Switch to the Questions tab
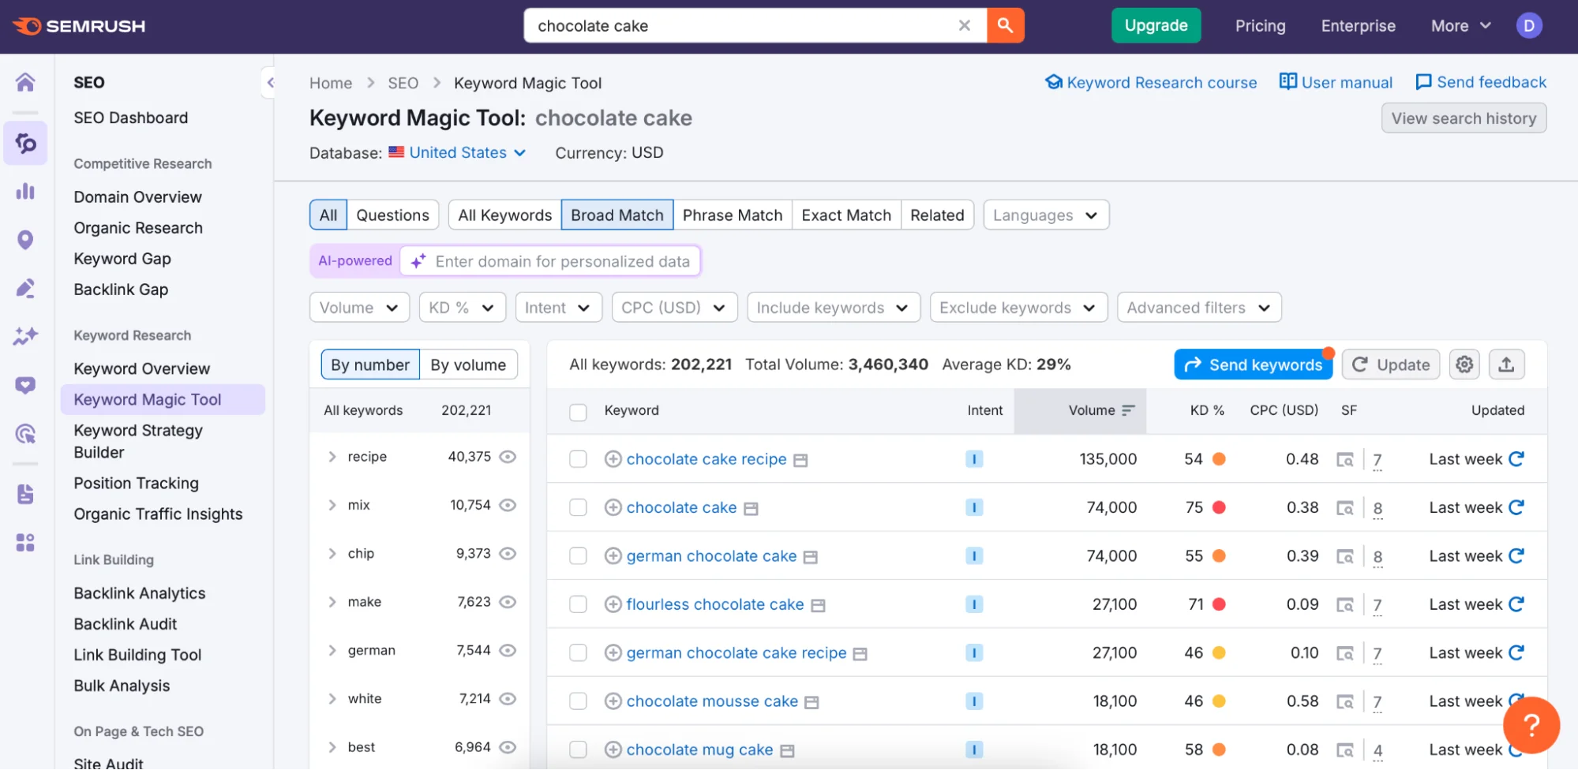Image resolution: width=1578 pixels, height=770 pixels. click(392, 215)
